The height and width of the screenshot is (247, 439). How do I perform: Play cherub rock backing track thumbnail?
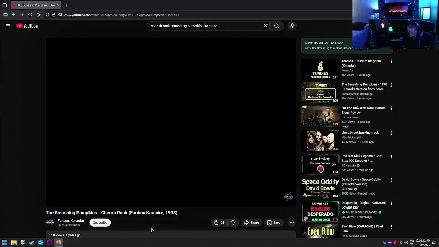(320, 141)
